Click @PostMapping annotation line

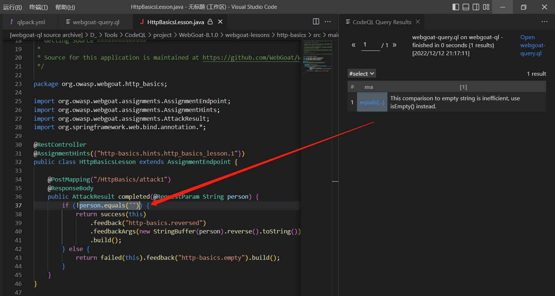point(109,179)
